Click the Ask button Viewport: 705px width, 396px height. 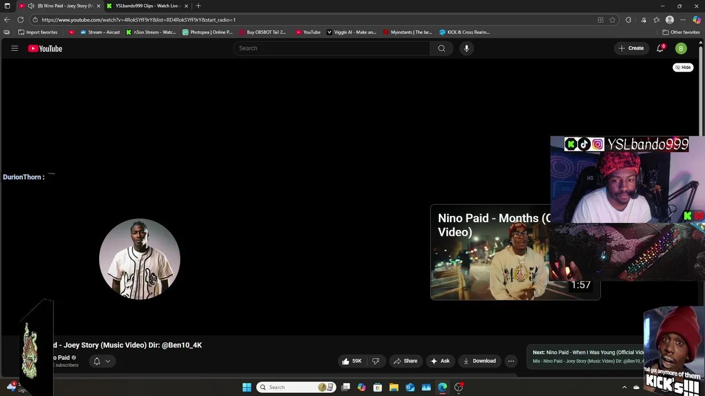(440, 361)
